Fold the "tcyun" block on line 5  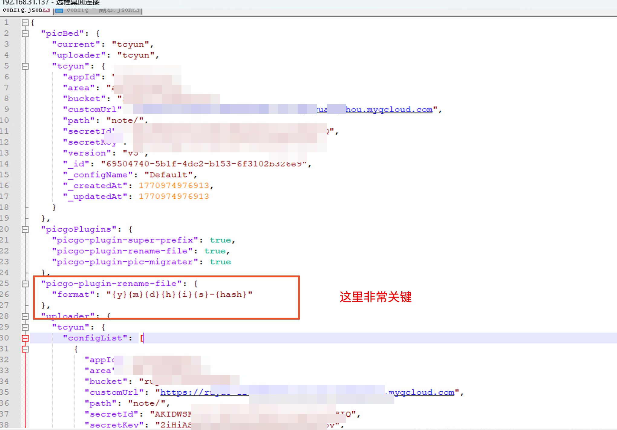tap(25, 66)
